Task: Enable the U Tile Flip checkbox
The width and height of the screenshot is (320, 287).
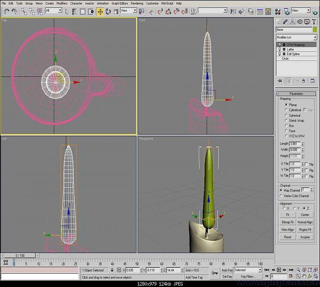Action: (306, 164)
